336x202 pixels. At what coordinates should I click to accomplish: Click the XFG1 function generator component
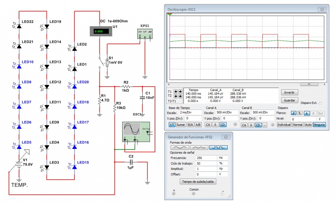(145, 33)
